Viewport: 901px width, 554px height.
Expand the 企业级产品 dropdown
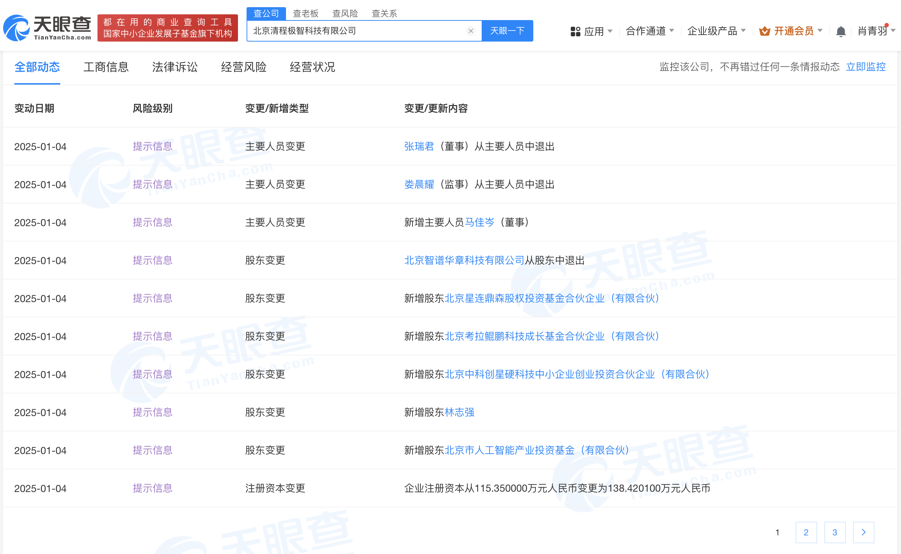coord(713,31)
